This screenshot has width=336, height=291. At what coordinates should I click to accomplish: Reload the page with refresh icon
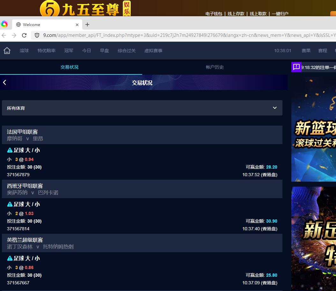[x=24, y=35]
